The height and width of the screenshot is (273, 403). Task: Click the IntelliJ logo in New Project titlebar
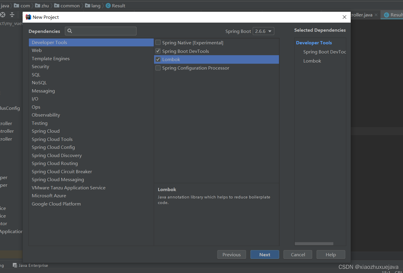pos(28,17)
